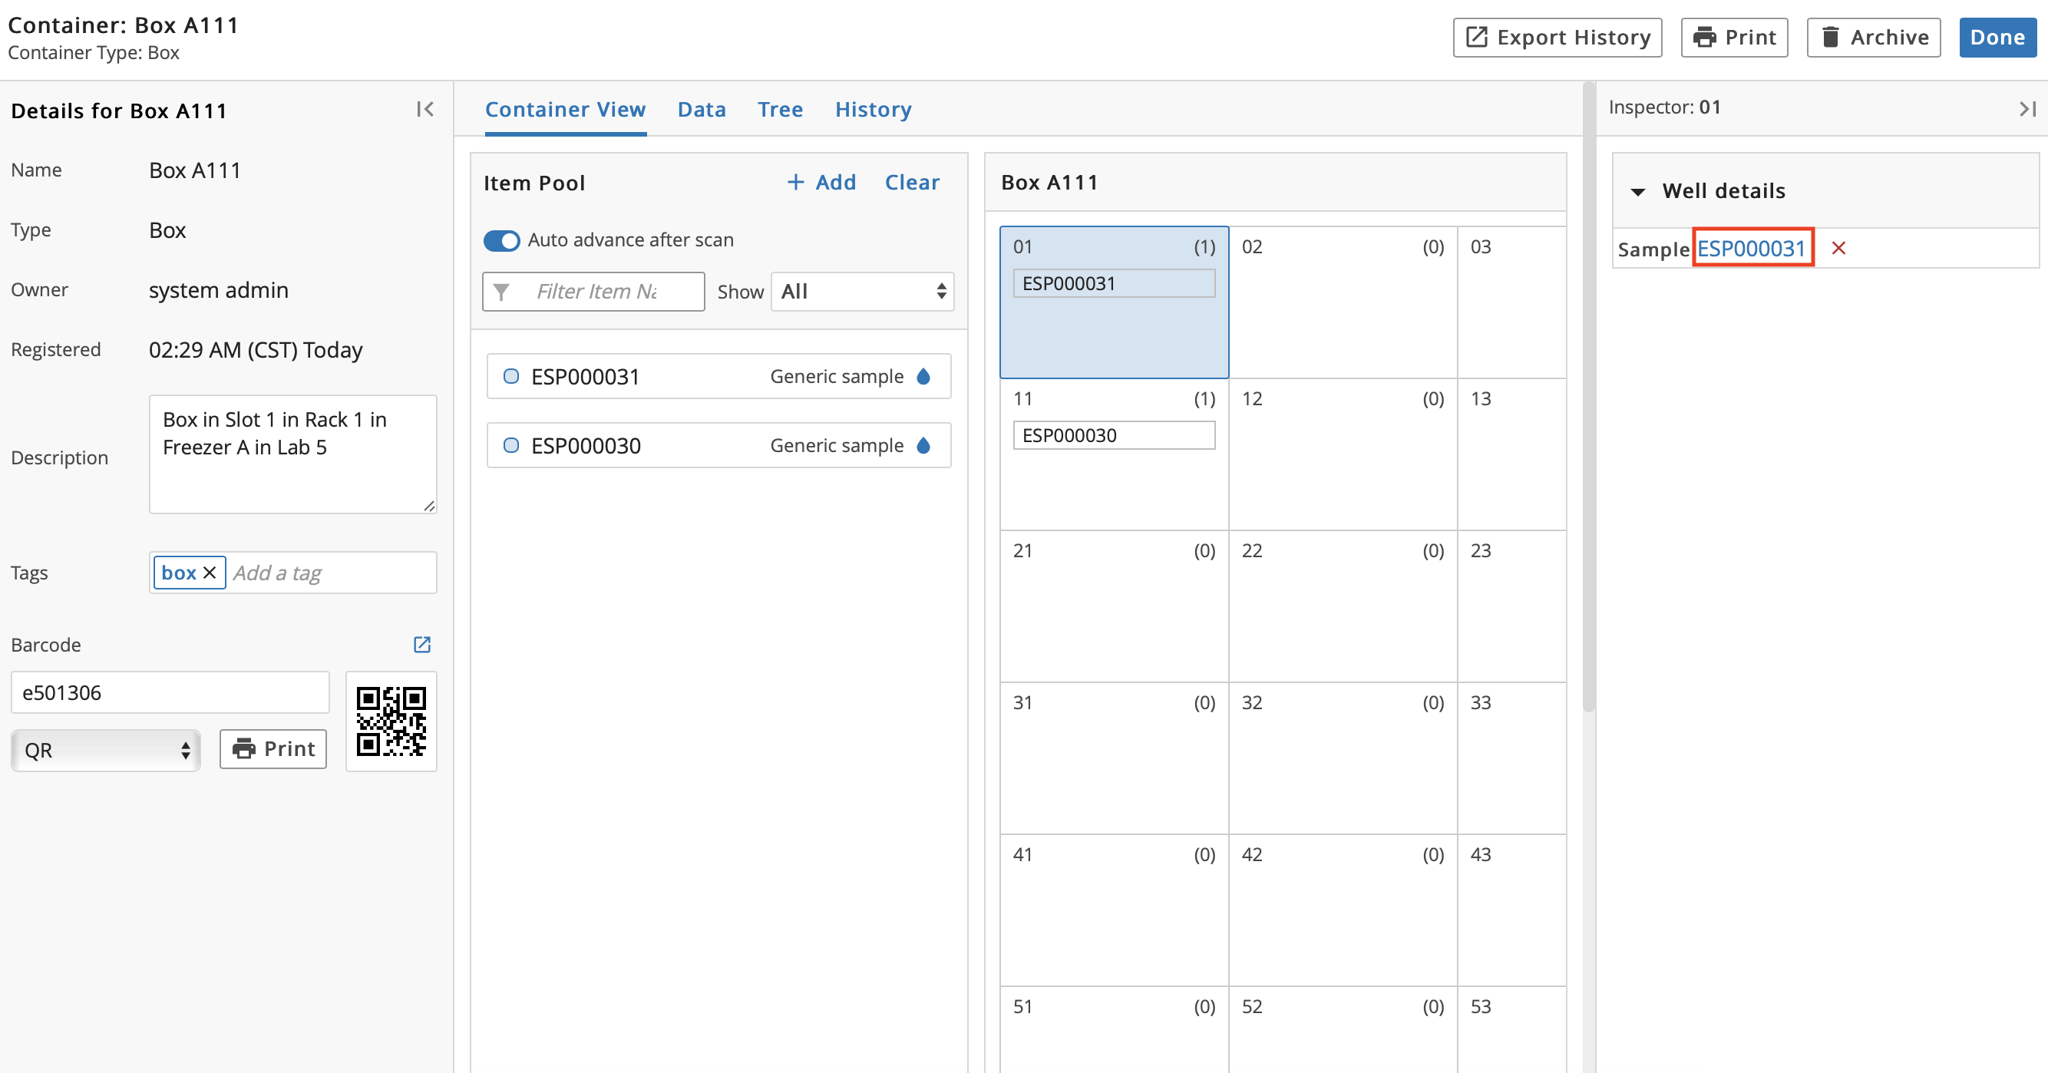Open the History tab
Image resolution: width=2048 pixels, height=1073 pixels.
tap(873, 110)
